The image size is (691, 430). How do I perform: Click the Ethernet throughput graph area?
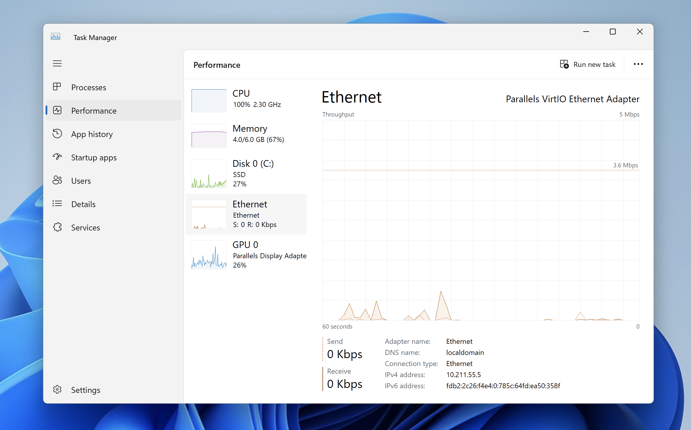[481, 220]
